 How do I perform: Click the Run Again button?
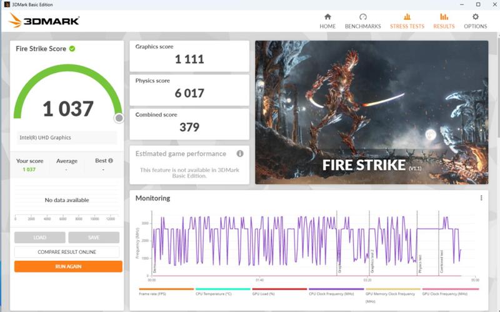68,266
